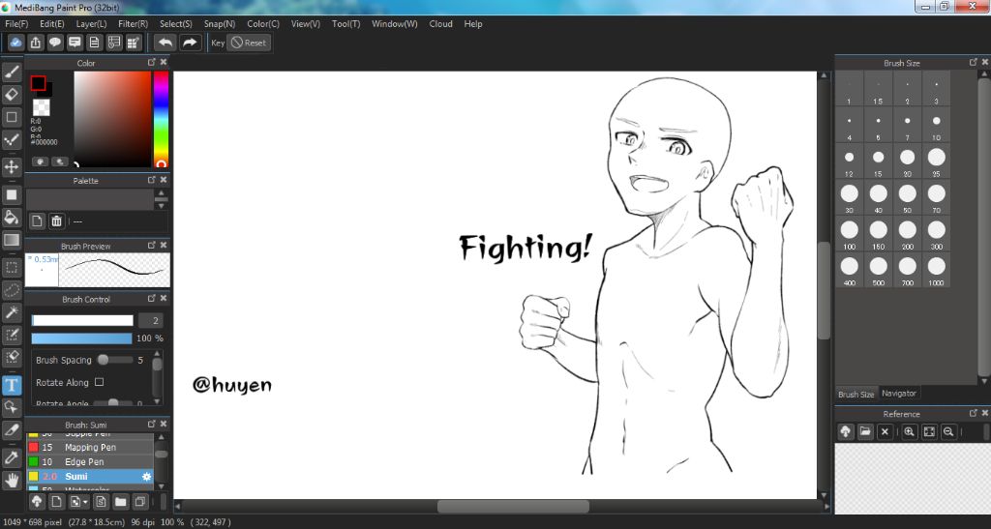
Task: Click the brush size value field 2
Action: click(150, 321)
